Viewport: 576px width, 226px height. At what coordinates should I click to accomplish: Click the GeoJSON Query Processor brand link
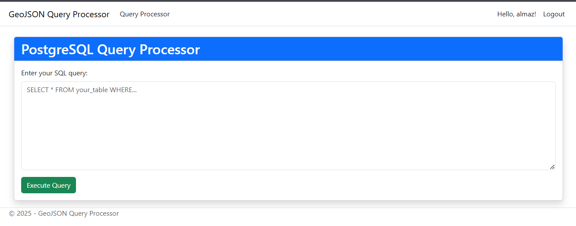(59, 14)
